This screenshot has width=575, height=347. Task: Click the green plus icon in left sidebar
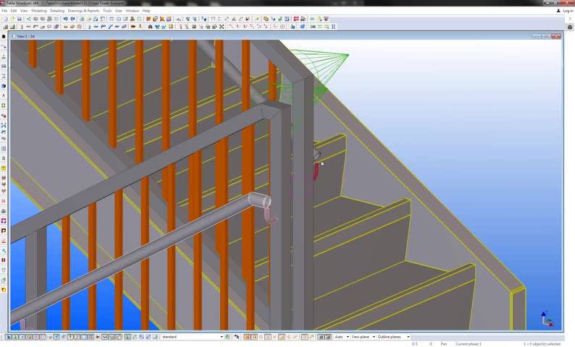4,106
